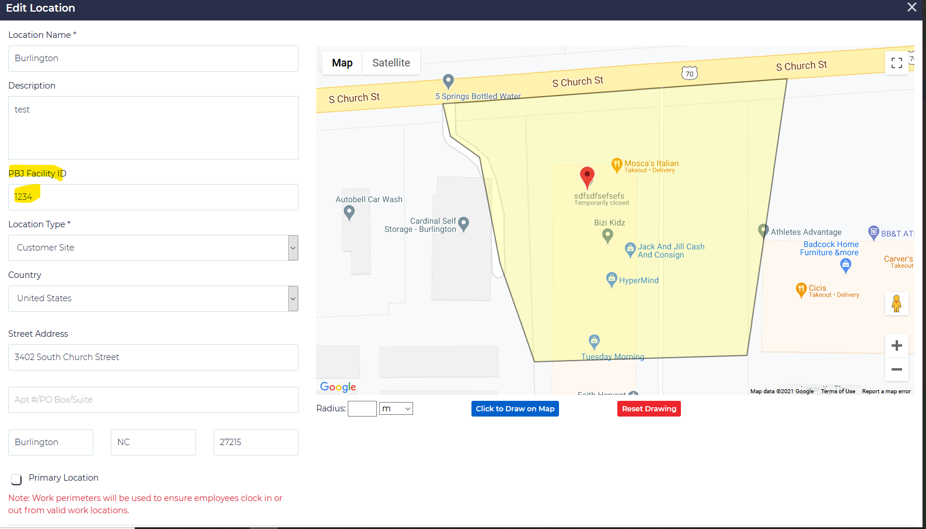Close the Edit Location dialog
926x529 pixels.
click(x=911, y=8)
